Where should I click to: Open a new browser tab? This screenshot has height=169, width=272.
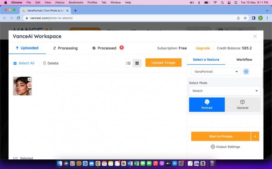tap(75, 10)
